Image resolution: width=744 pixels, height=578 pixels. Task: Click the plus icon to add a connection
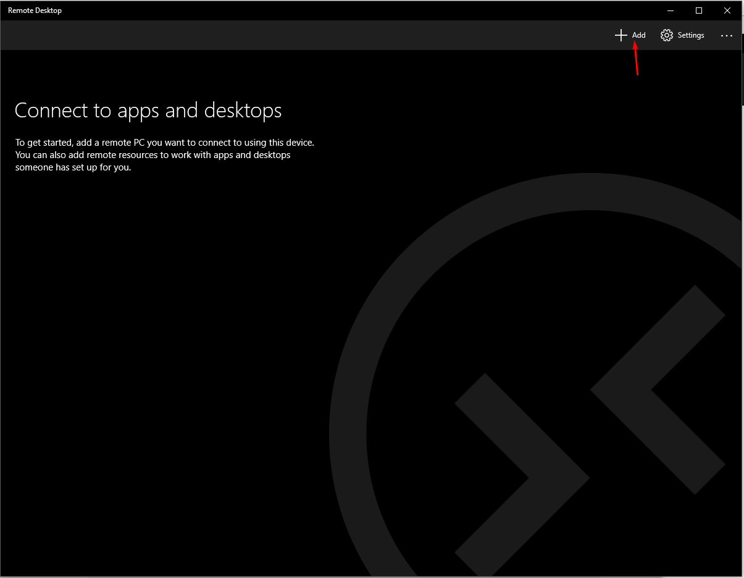[x=621, y=35]
